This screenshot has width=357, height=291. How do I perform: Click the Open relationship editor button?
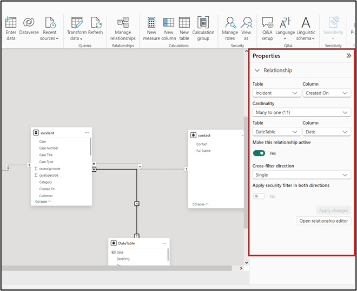pos(324,221)
